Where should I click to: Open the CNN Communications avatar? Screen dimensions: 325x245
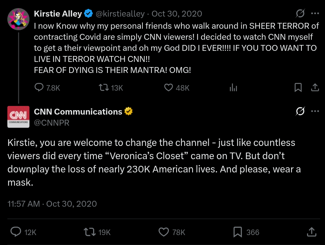[x=18, y=117]
